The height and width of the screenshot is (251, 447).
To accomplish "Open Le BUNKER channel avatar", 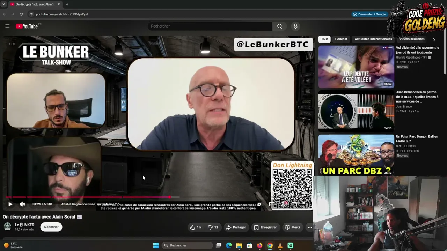I will [7, 227].
